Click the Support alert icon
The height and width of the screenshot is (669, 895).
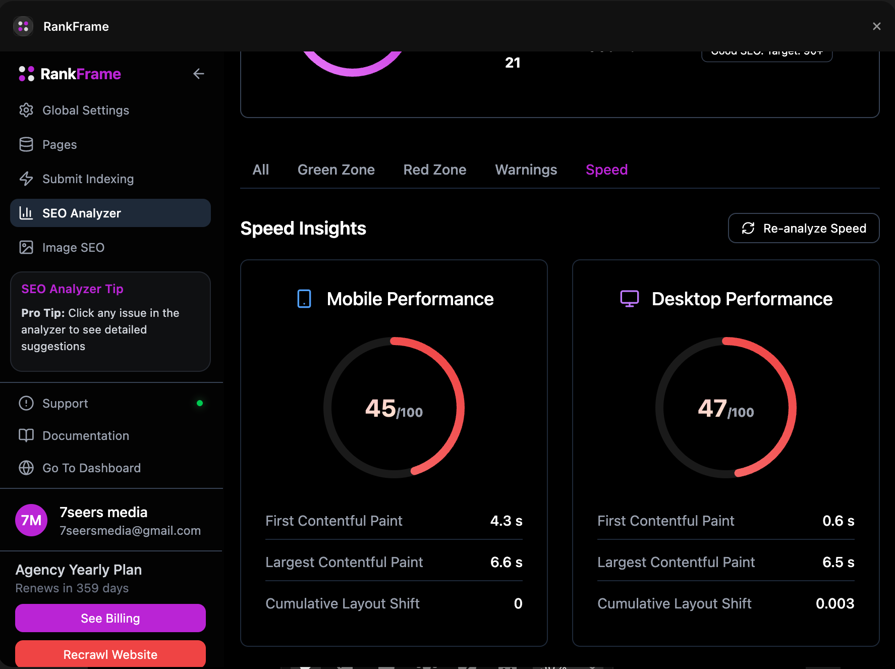[x=26, y=403]
